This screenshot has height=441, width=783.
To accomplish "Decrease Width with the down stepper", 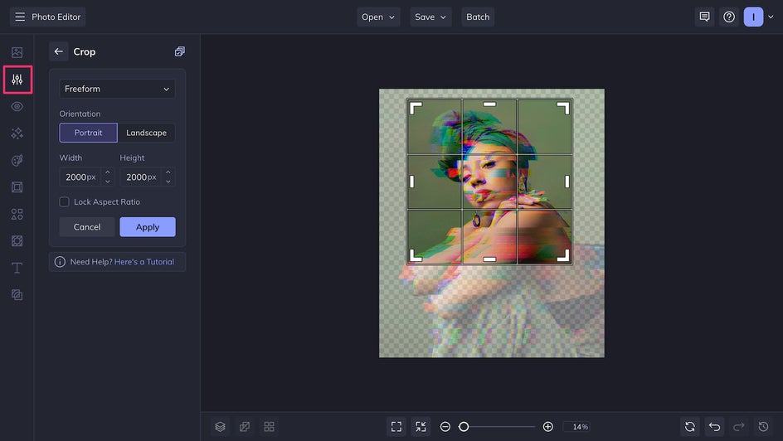I will (x=107, y=182).
